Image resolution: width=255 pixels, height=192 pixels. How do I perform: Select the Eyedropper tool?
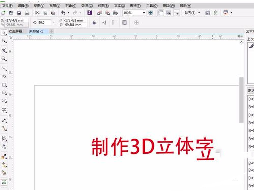coord(4,157)
